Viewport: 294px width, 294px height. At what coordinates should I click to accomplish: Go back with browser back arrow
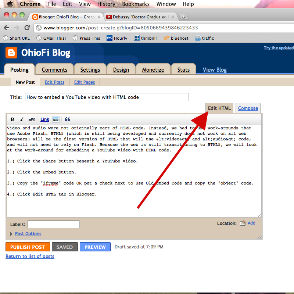(6, 28)
